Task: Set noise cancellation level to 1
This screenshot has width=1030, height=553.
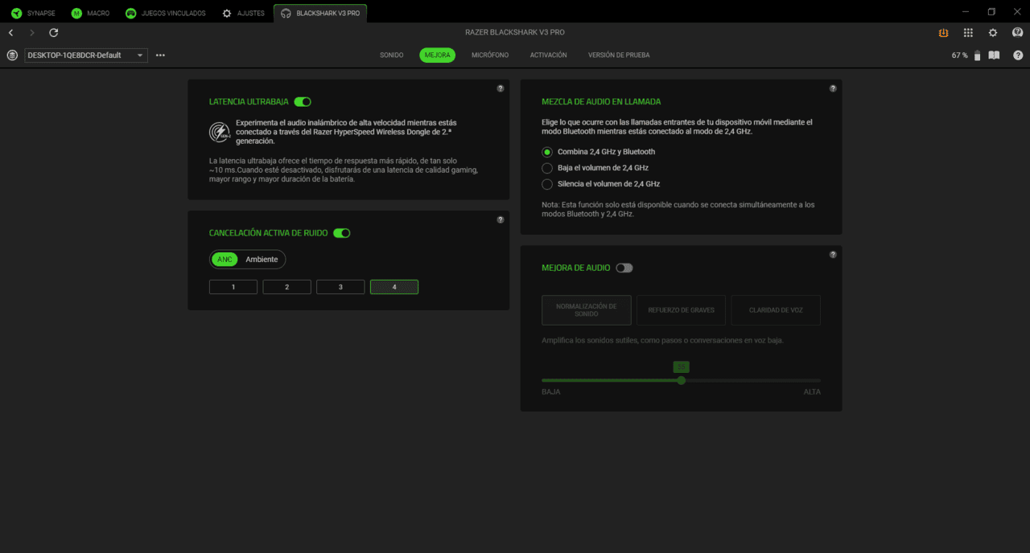Action: coord(233,287)
